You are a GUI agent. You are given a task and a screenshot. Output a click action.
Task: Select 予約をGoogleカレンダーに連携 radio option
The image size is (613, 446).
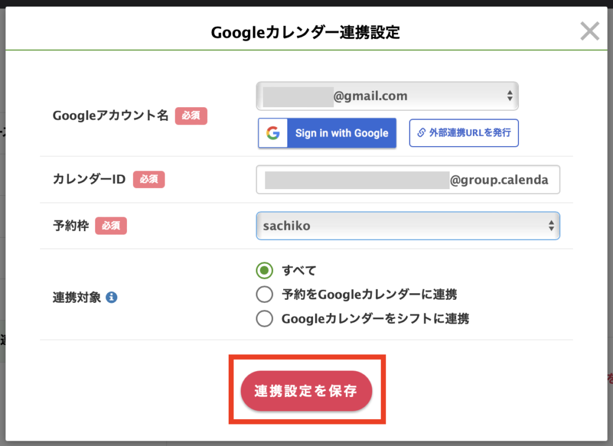coord(265,295)
